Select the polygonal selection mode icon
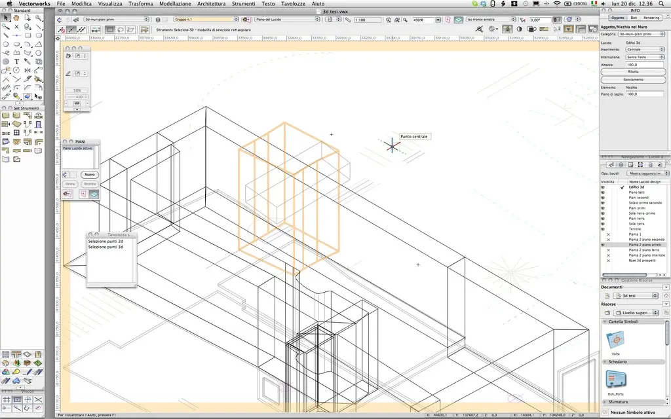 pyautogui.click(x=130, y=29)
